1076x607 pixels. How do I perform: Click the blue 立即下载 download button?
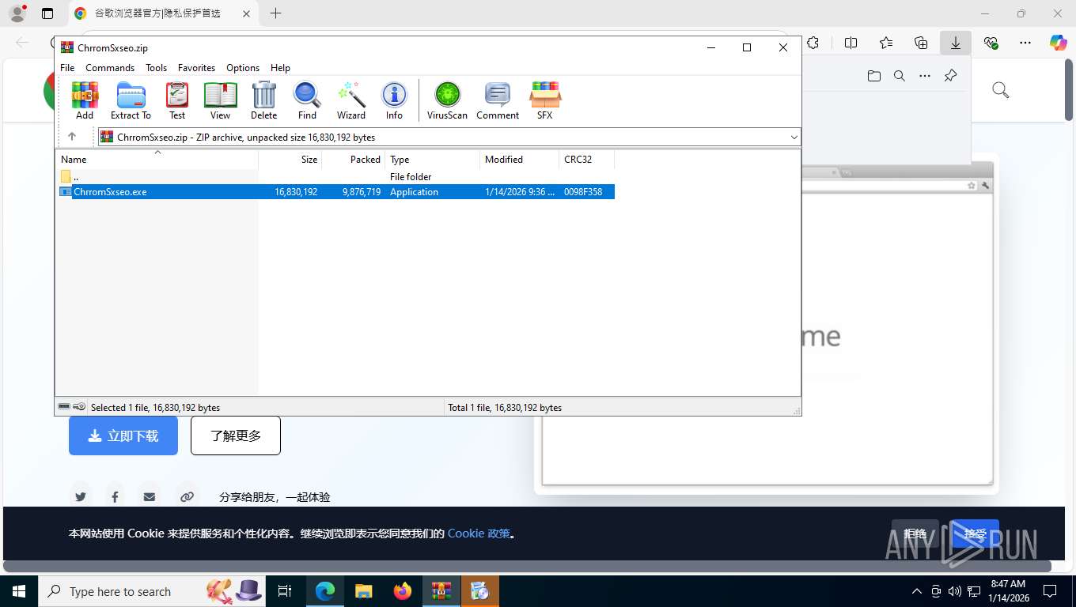pos(123,435)
